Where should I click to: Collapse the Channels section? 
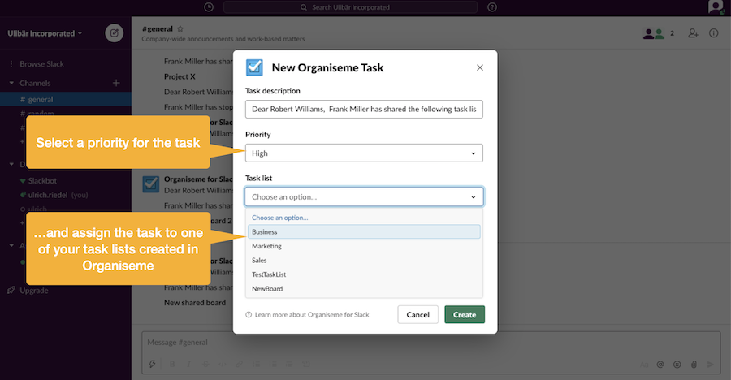click(11, 83)
